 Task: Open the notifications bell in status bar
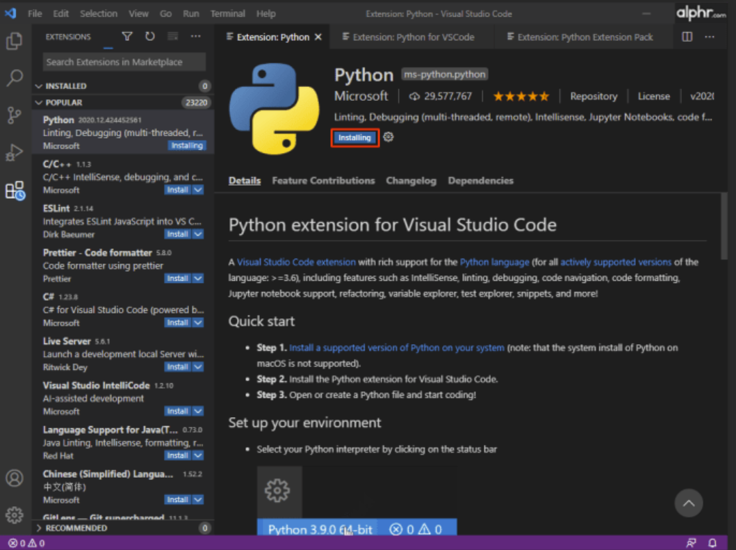712,543
